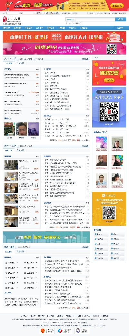Open middle recommended talent photo of man
This screenshot has width=129, height=336.
click(22, 129)
